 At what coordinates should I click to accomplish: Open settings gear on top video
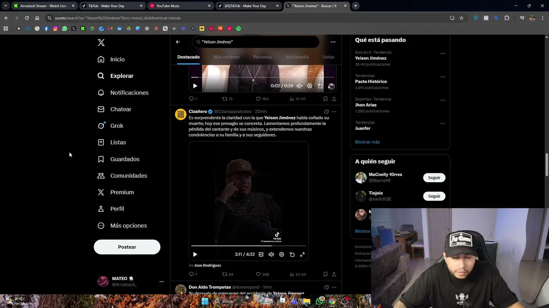tap(310, 86)
